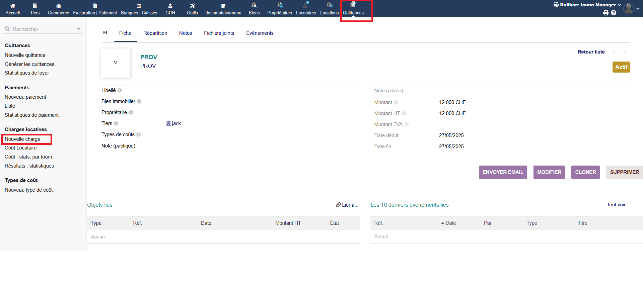Screen dimensions: 643x301
Task: Open the Banques | Caisses module icon
Action: point(139,6)
